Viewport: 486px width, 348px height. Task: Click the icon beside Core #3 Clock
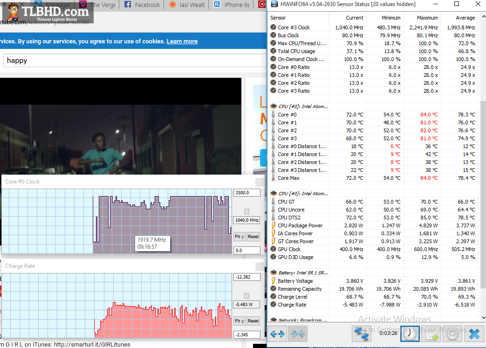pyautogui.click(x=273, y=27)
